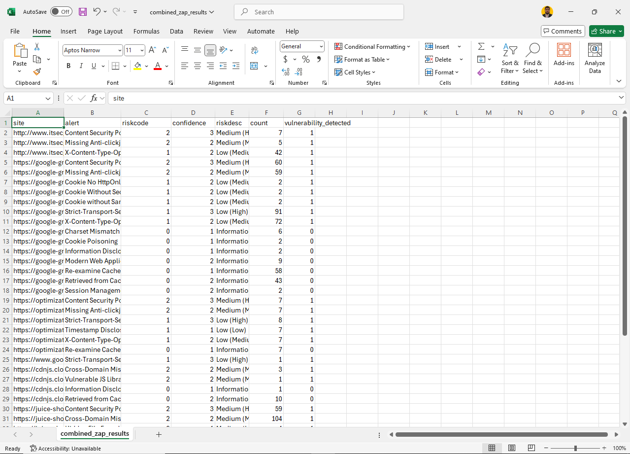630x454 pixels.
Task: Open the File menu
Action: coord(15,31)
